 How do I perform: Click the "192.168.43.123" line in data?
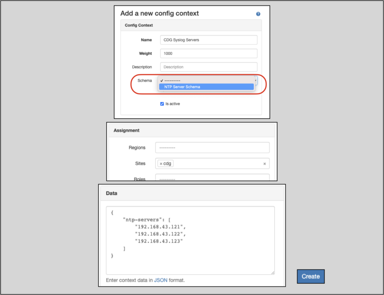159,241
